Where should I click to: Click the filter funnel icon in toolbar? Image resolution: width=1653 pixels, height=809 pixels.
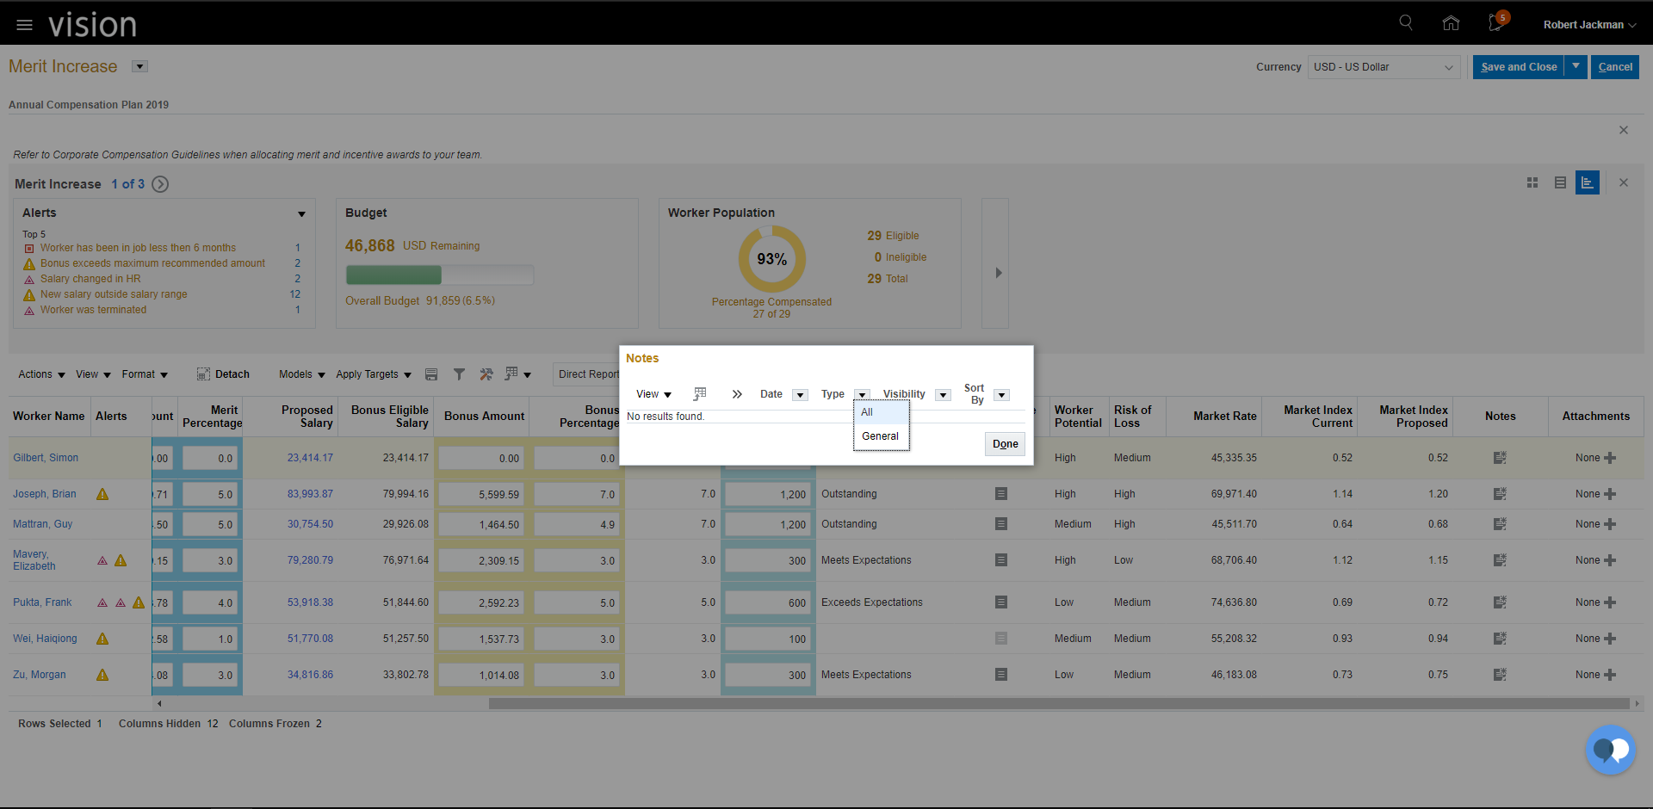coord(459,374)
